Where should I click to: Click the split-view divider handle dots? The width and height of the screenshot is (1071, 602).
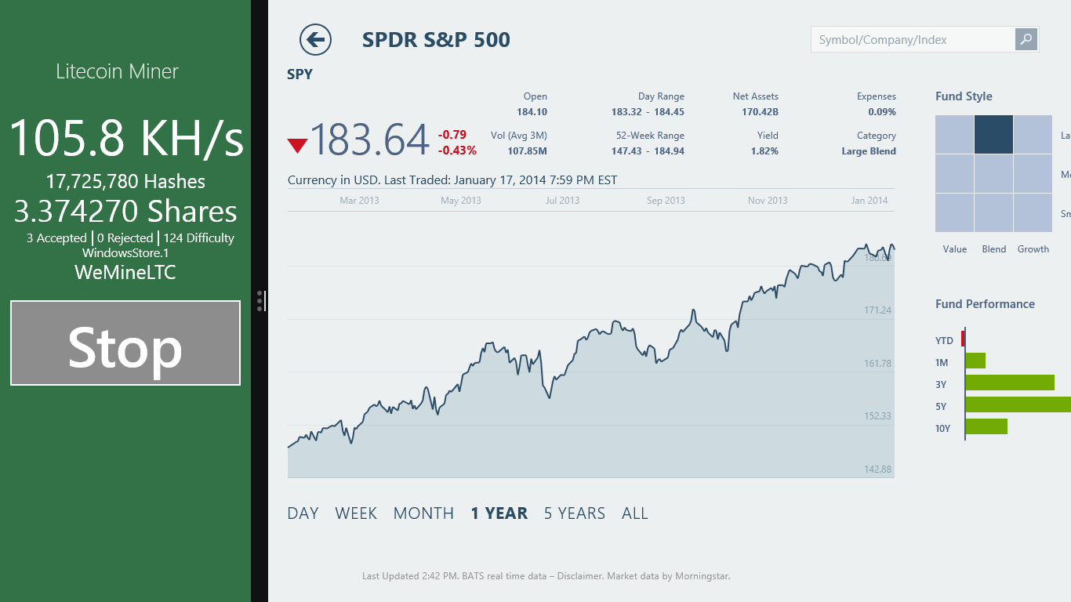click(260, 301)
